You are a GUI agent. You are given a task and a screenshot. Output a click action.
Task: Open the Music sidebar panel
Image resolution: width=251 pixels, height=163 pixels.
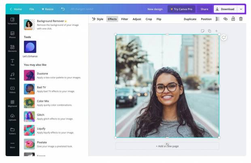pyautogui.click(x=12, y=76)
